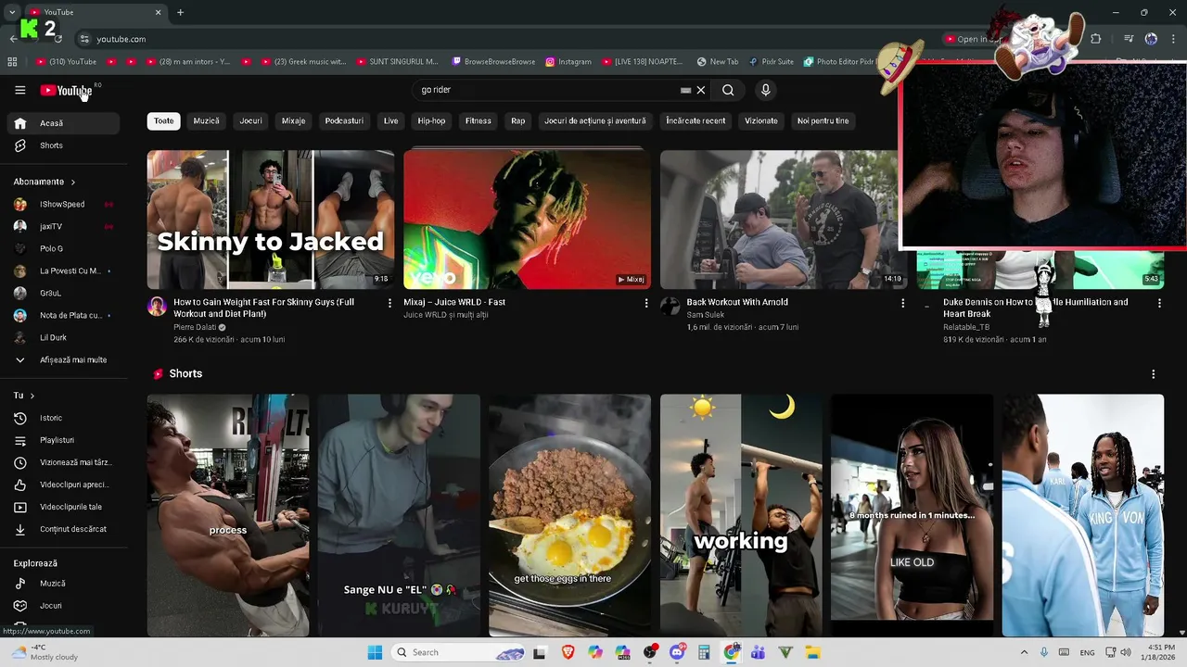This screenshot has height=667, width=1187.
Task: Clear the search box with X
Action: (701, 90)
